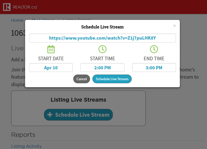Image resolution: width=207 pixels, height=149 pixels.
Task: Click the green calendar icon above Start Date
Action: [51, 49]
